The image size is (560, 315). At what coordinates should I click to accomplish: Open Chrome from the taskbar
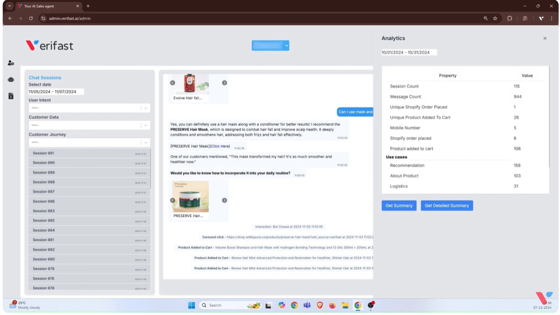(x=294, y=305)
